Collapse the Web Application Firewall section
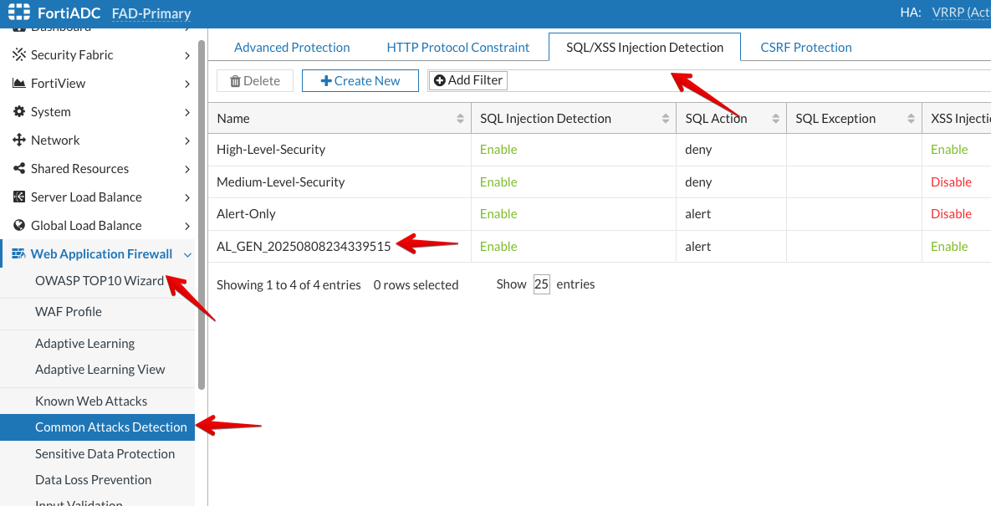 187,254
